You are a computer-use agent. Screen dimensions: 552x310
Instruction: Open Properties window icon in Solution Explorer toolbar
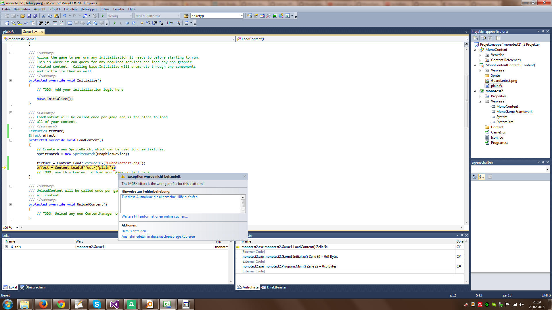point(476,38)
